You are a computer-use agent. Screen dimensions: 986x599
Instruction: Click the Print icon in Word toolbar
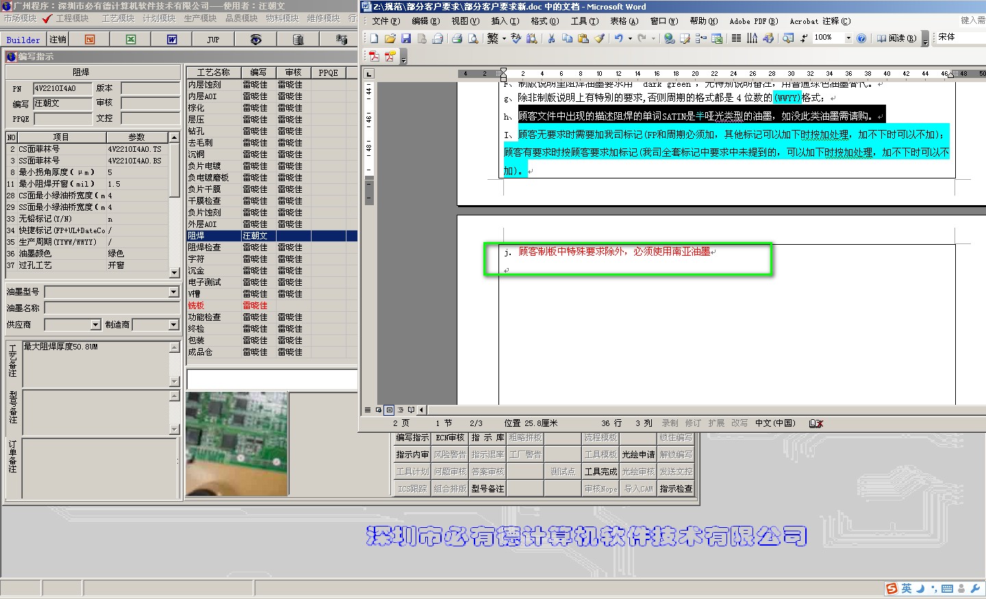tap(457, 38)
